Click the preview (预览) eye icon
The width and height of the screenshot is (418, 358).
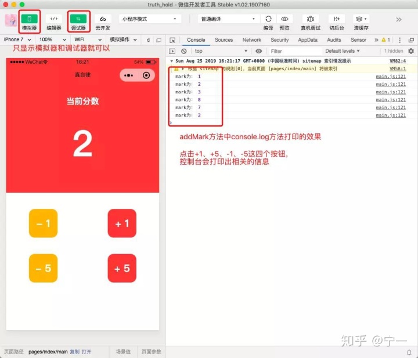point(284,19)
